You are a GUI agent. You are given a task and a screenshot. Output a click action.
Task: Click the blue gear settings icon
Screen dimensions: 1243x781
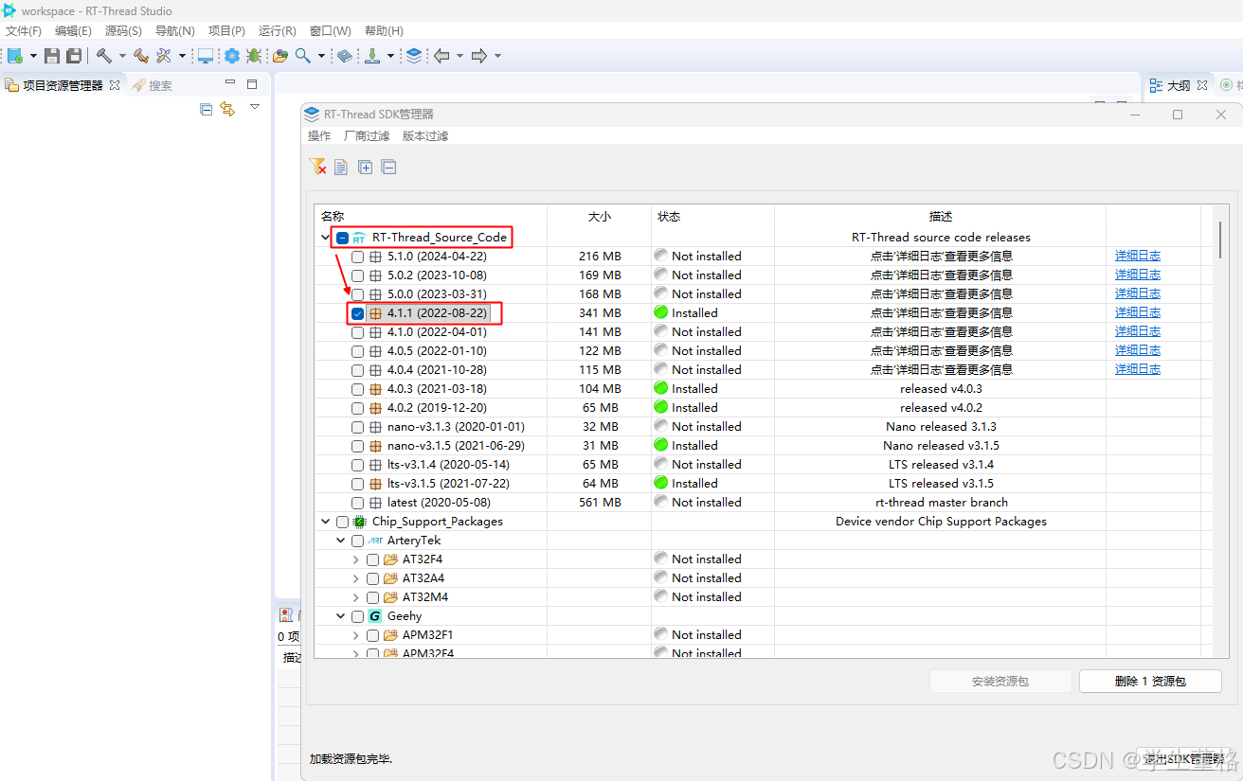coord(232,56)
